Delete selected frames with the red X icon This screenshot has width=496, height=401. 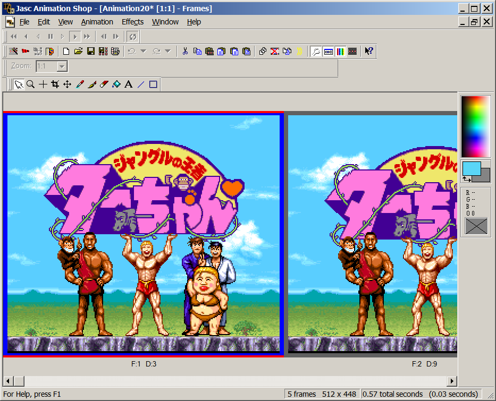coord(275,51)
